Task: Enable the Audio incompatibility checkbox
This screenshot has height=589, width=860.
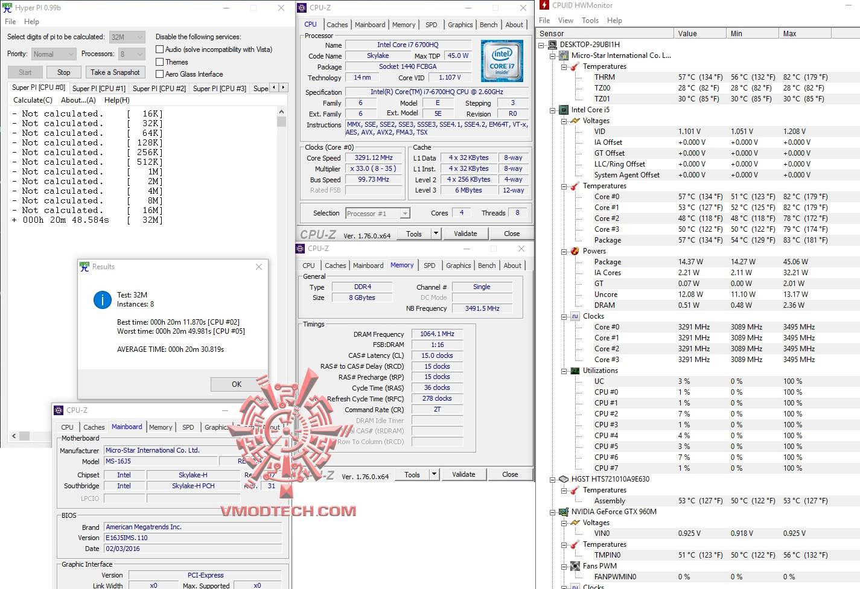Action: [x=159, y=49]
